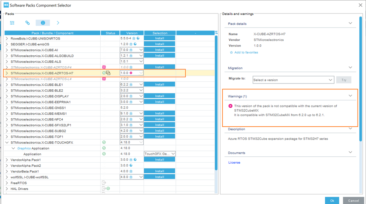
Task: Click the details panel vertical scrollbar
Action: click(361, 79)
